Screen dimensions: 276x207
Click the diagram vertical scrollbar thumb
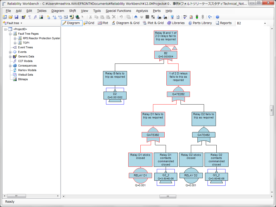272,110
